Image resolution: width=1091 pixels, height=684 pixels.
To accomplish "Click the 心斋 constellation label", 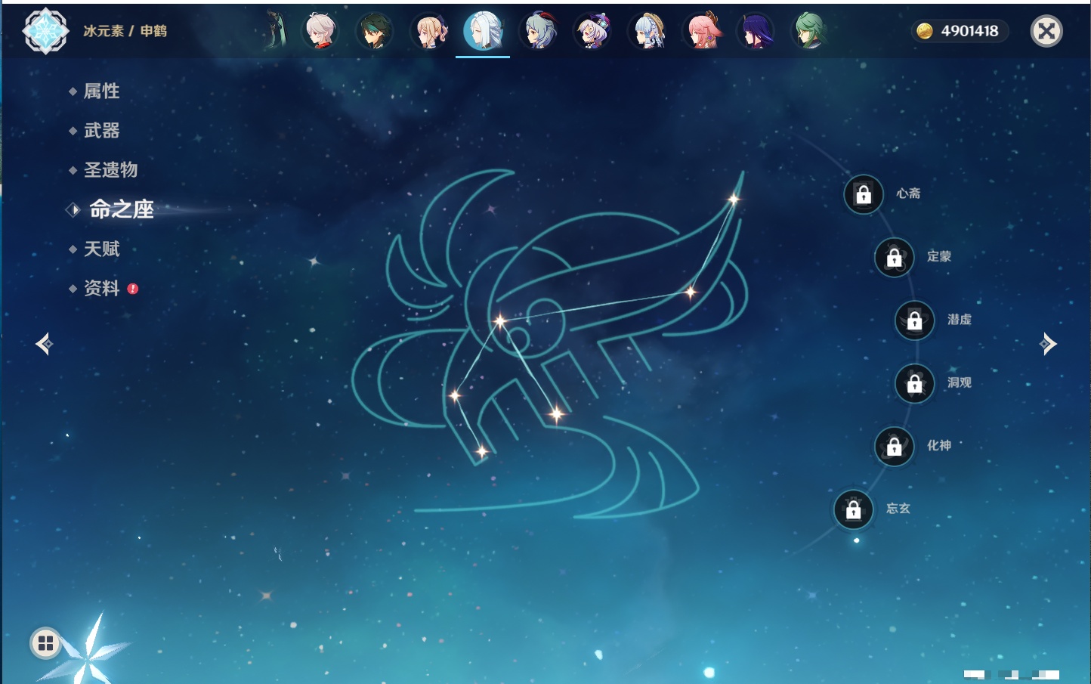I will click(908, 193).
